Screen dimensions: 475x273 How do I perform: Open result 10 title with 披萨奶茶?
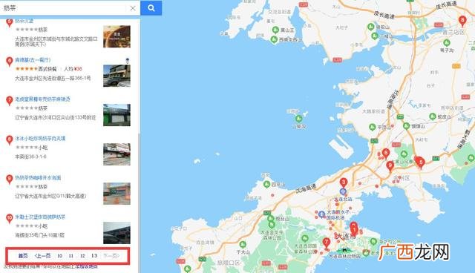[x=40, y=217]
